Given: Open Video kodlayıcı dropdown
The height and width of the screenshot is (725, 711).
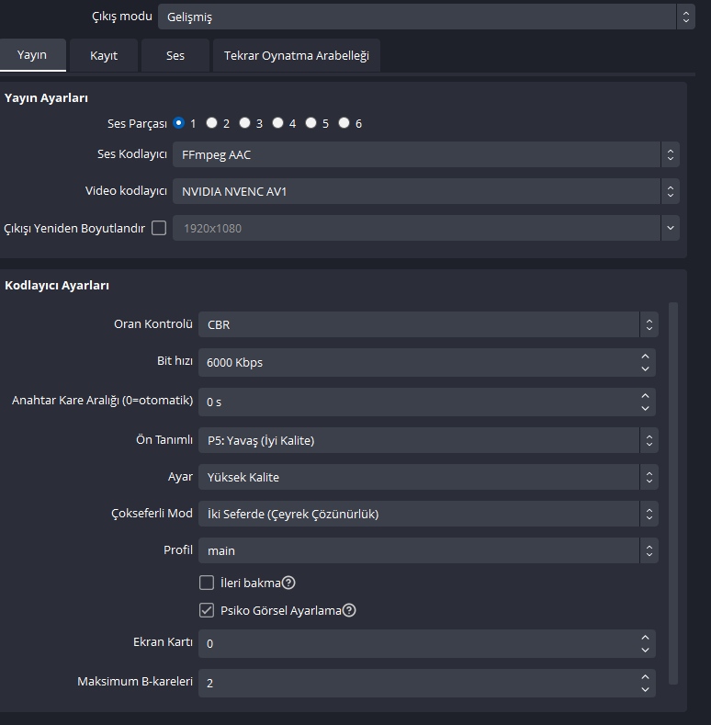Looking at the screenshot, I should click(x=426, y=191).
